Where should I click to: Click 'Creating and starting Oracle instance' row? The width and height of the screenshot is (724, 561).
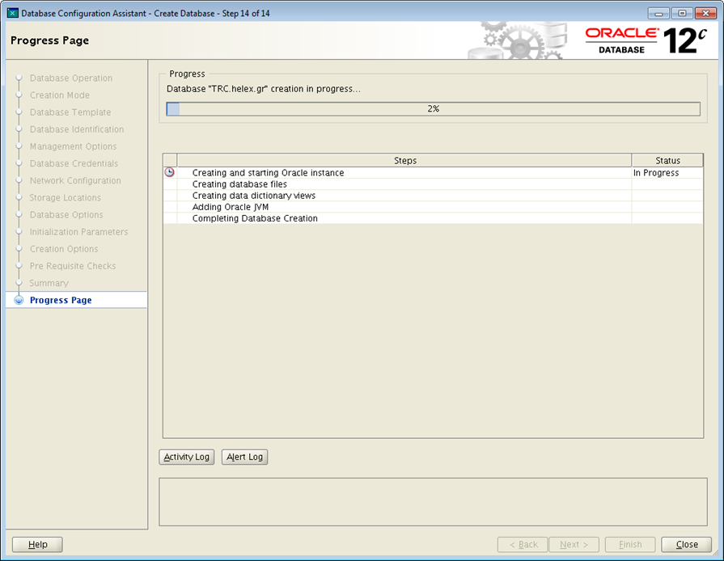click(x=433, y=172)
